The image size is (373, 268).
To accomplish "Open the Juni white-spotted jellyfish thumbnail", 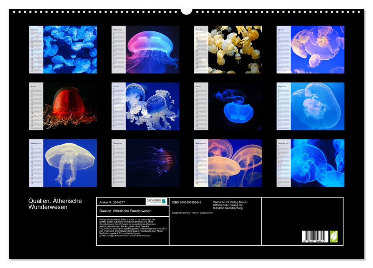I will click(152, 106).
